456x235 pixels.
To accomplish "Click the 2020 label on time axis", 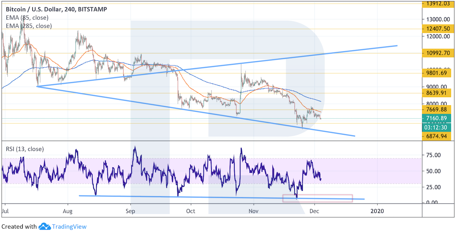I will coord(377,211).
